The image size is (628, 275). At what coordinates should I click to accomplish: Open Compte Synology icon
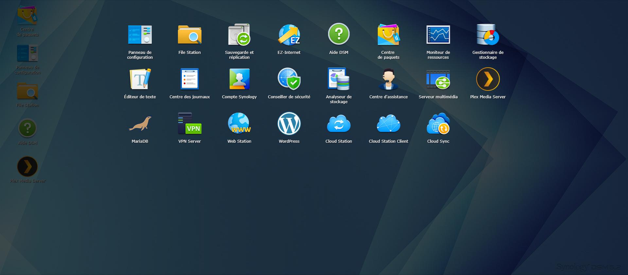pyautogui.click(x=239, y=79)
